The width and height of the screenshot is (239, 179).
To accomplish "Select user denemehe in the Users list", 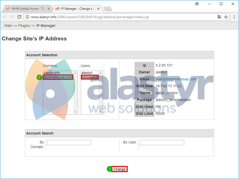I will pos(89,77).
